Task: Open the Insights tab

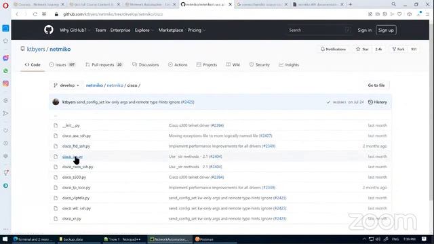Action: (x=289, y=65)
